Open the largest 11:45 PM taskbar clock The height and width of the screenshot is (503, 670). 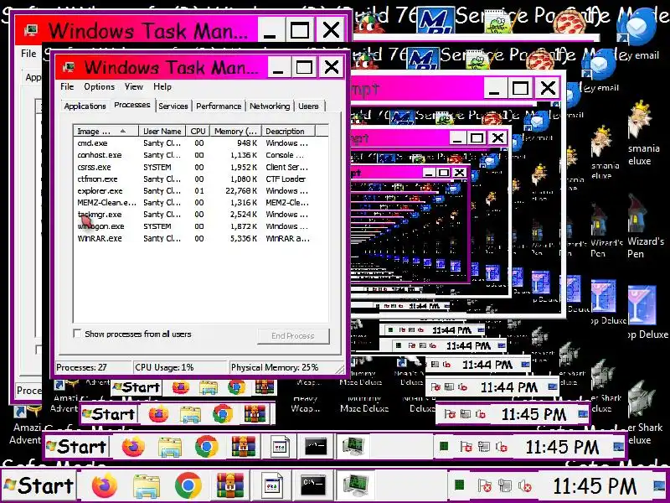[595, 486]
